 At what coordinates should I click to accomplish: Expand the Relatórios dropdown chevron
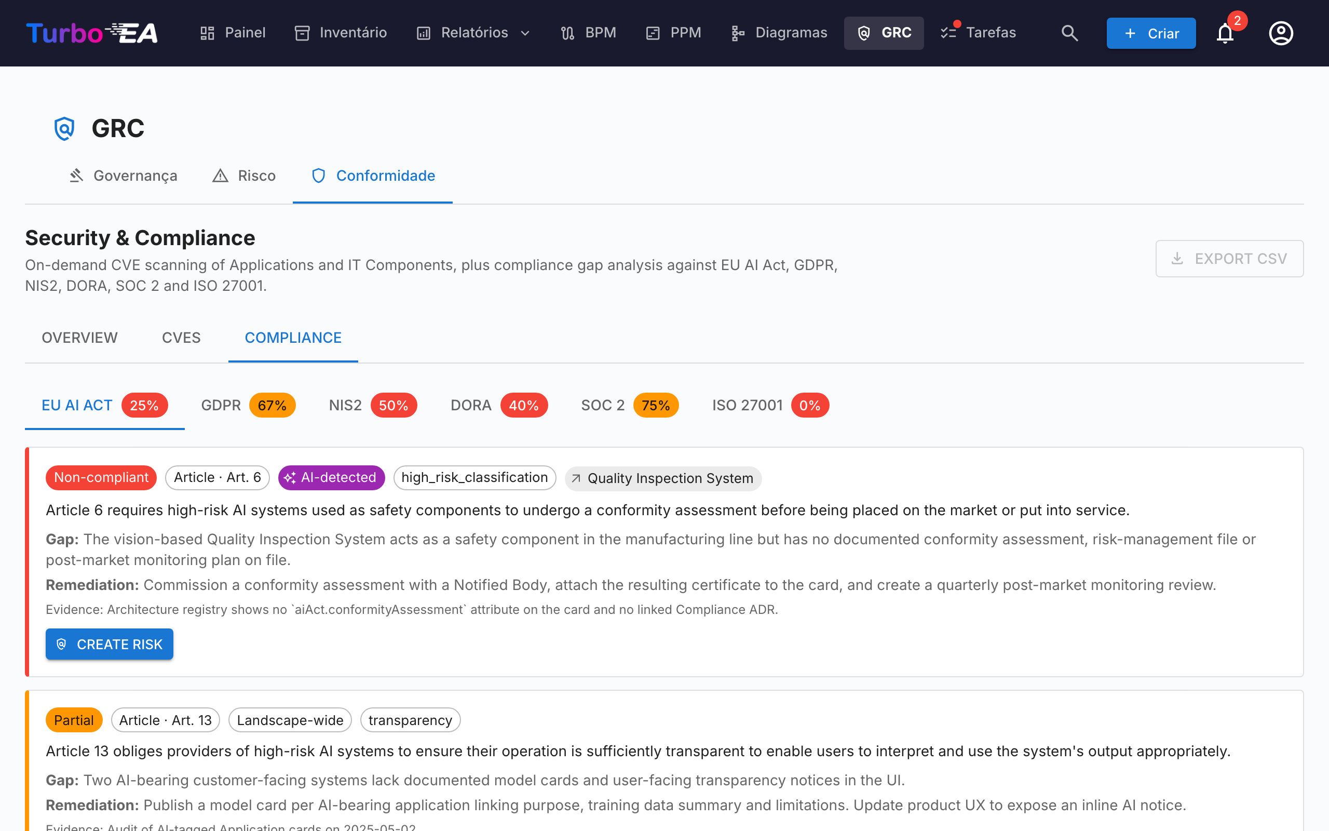point(525,33)
